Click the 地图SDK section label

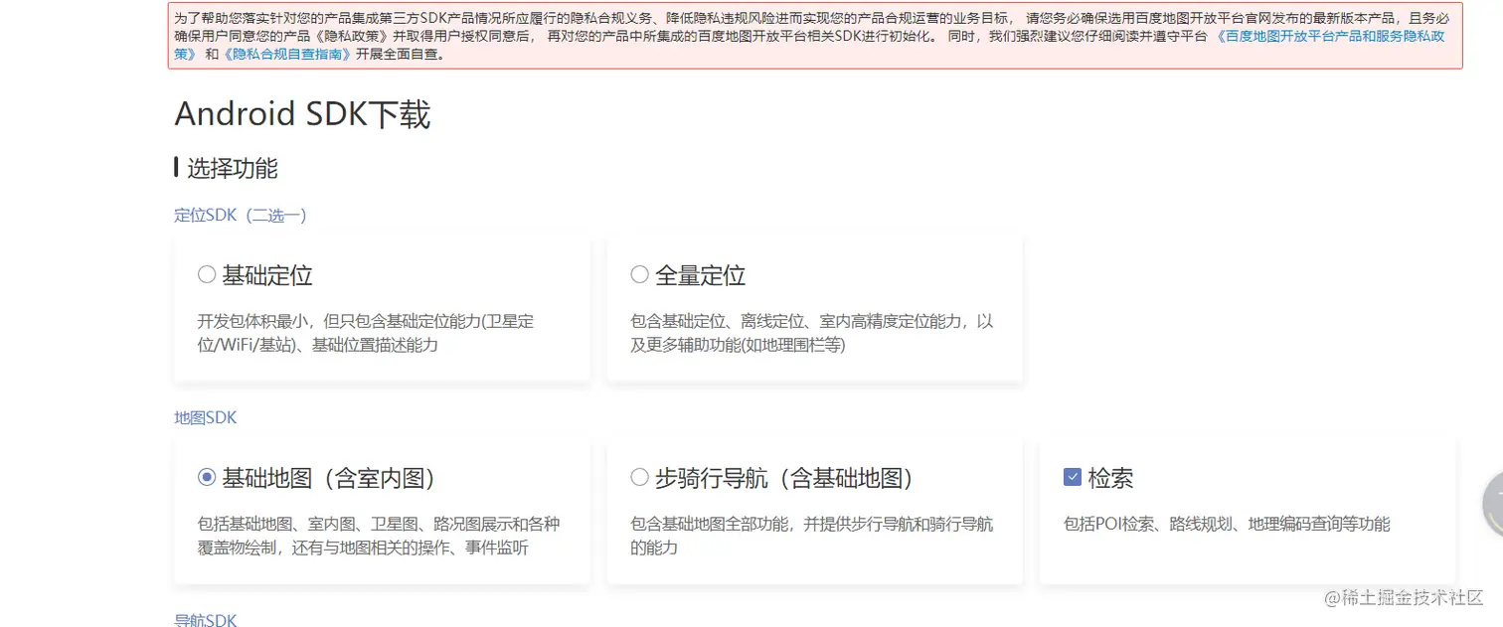[206, 417]
